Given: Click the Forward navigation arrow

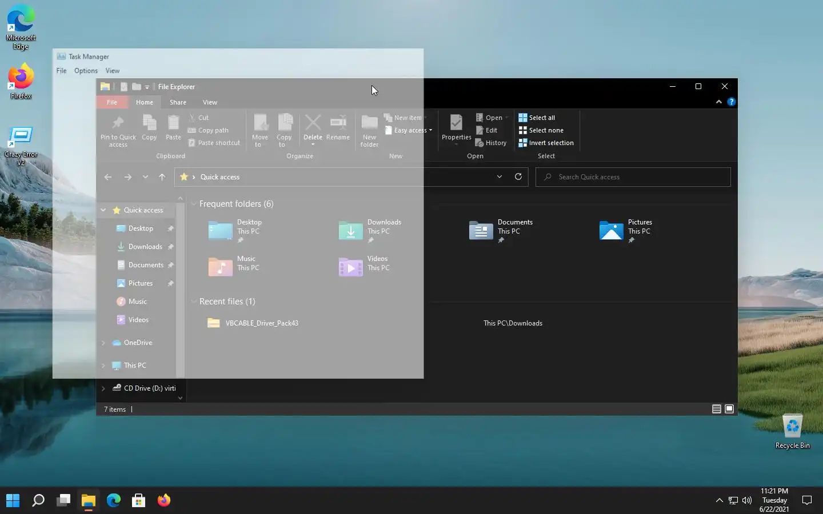Looking at the screenshot, I should coord(127,177).
